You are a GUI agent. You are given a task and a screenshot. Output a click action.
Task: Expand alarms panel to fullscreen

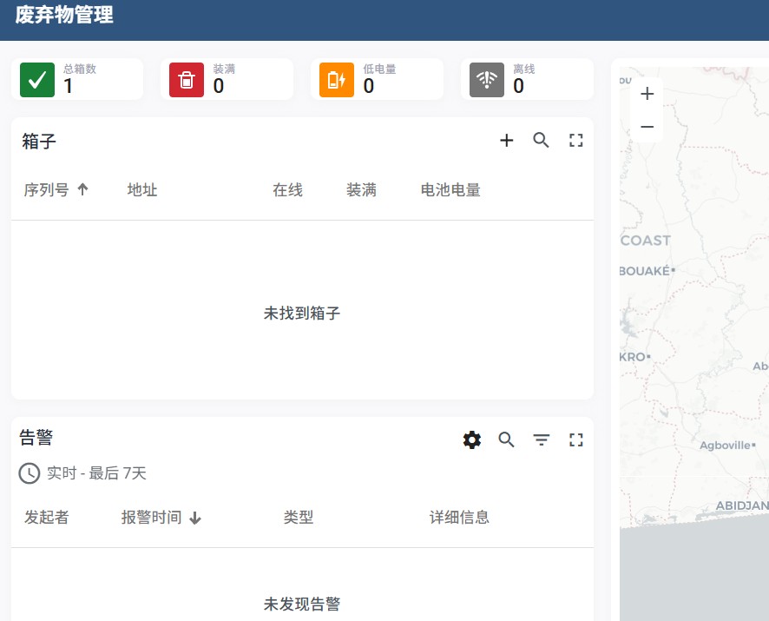pos(576,440)
